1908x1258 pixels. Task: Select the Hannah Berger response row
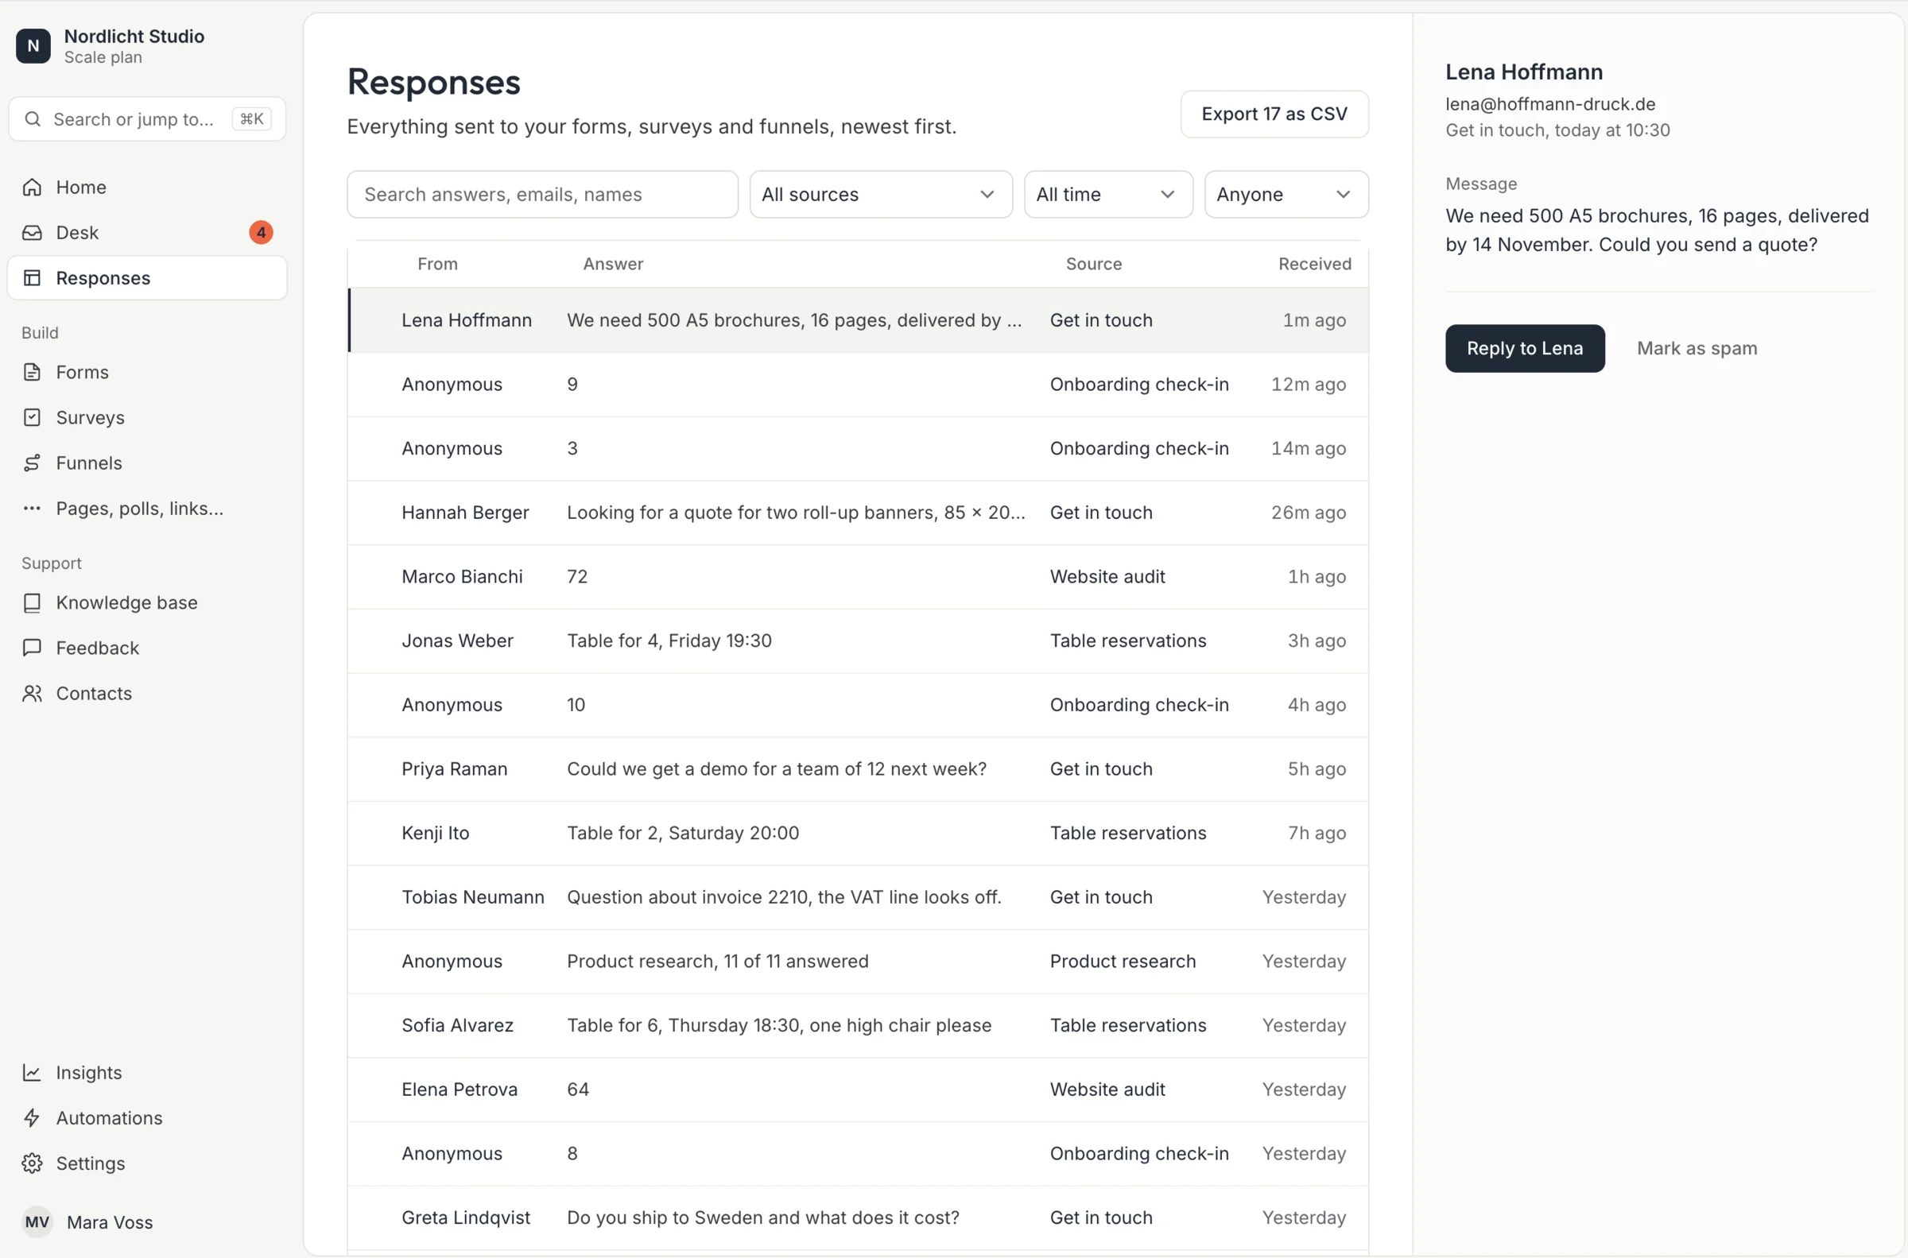click(x=859, y=513)
